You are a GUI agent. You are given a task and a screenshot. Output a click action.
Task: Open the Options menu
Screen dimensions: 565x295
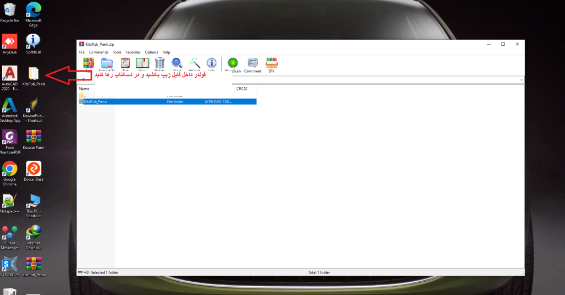[x=151, y=52]
